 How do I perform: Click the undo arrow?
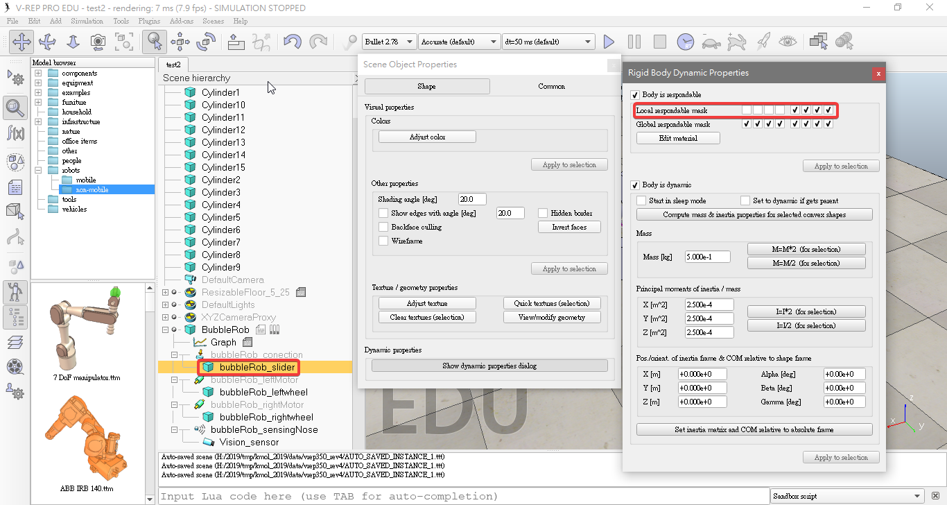[x=293, y=42]
